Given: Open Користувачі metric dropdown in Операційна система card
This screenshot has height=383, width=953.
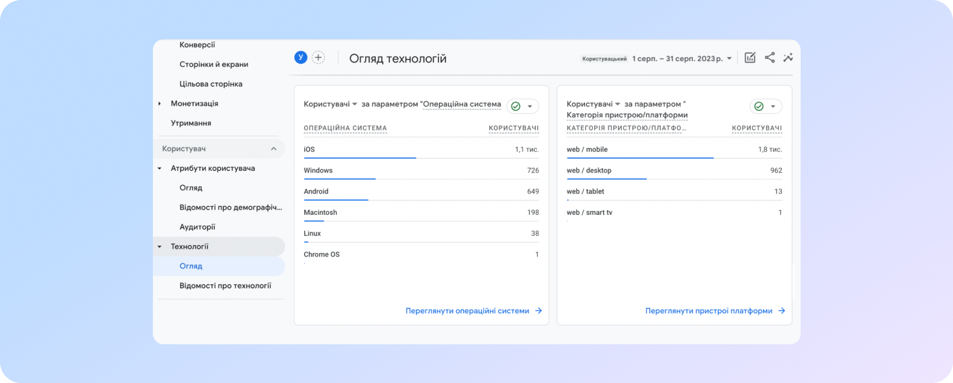Looking at the screenshot, I should point(330,104).
